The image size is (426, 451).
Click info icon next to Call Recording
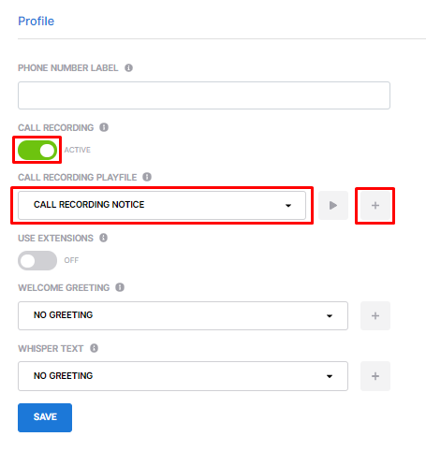[x=104, y=127]
